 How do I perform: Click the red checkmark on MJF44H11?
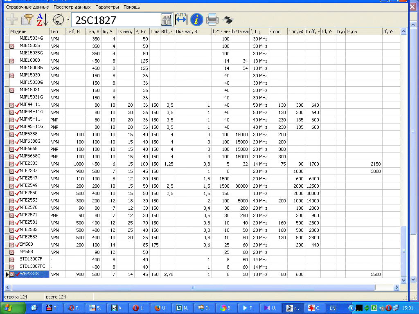click(x=17, y=105)
